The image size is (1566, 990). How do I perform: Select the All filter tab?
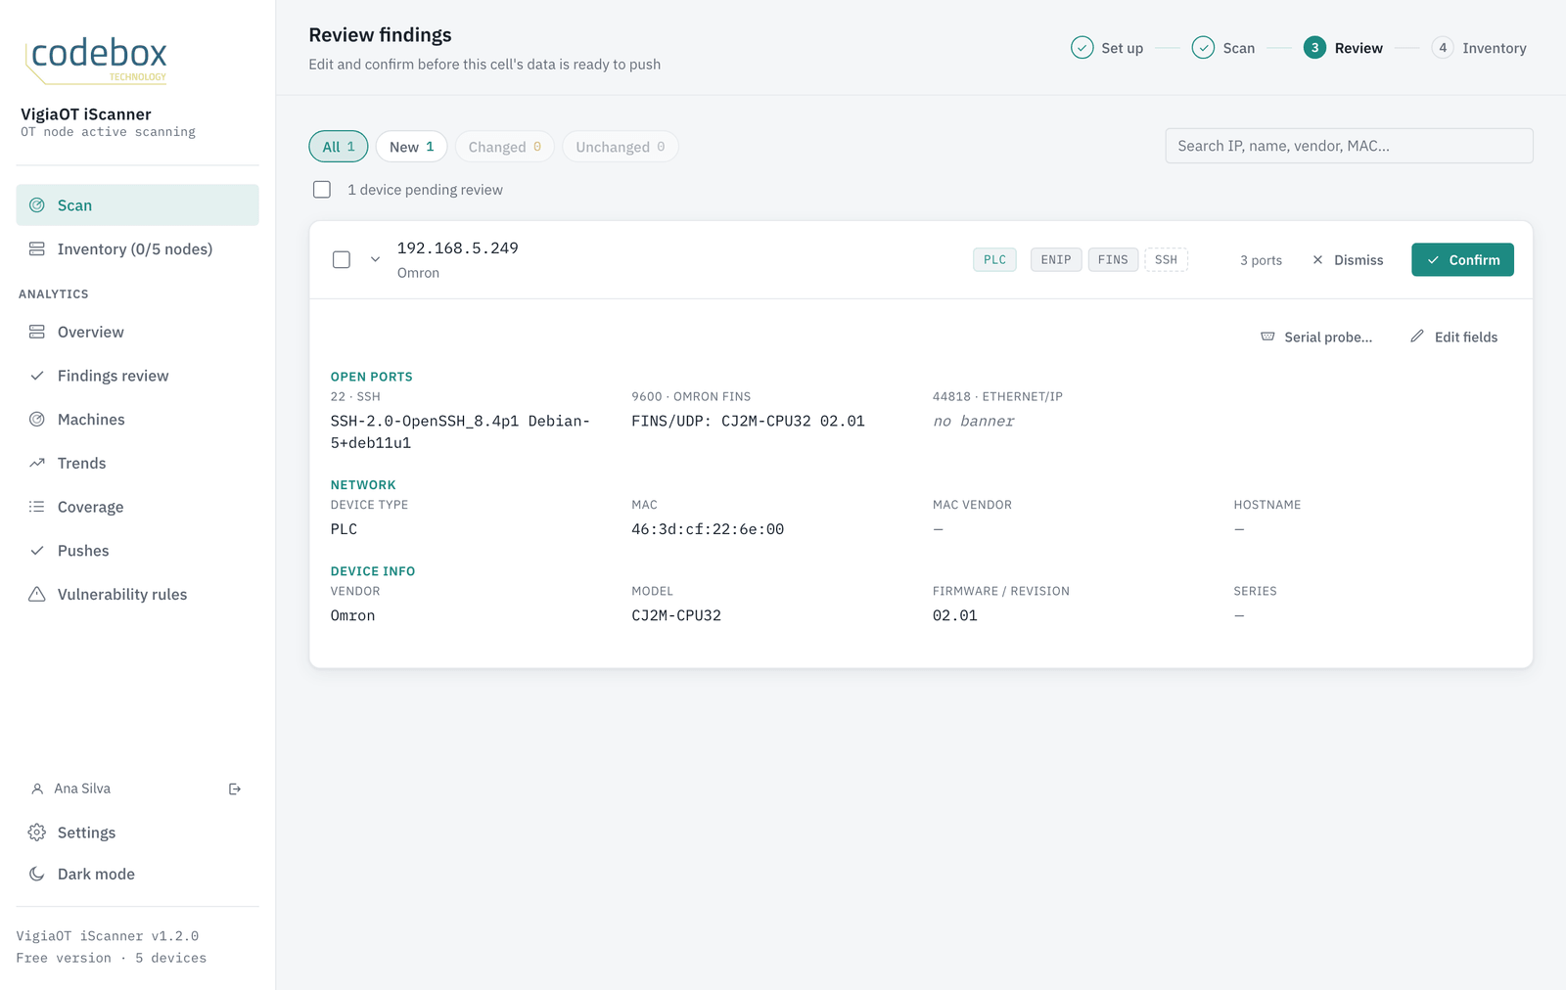tap(339, 147)
